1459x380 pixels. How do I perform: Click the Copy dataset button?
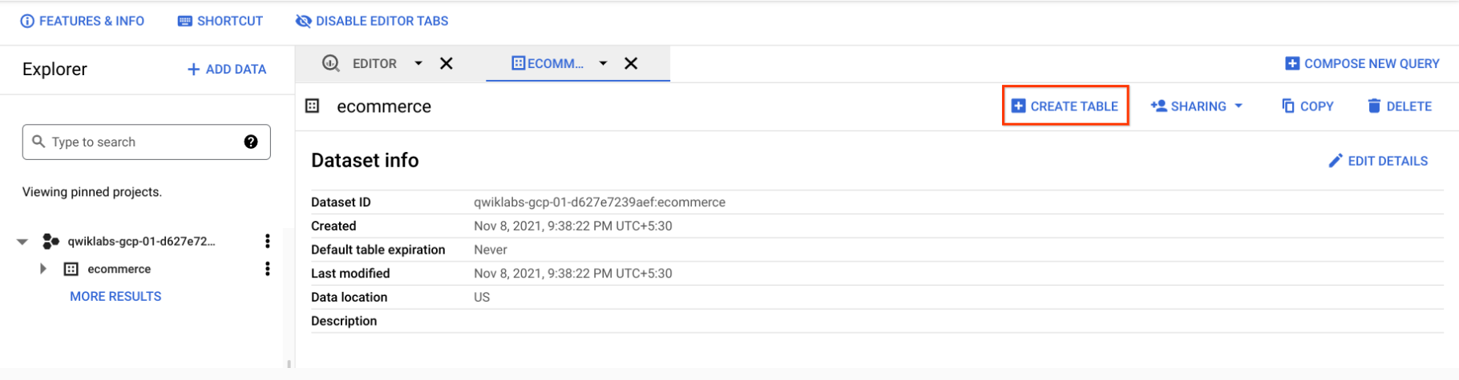[x=1307, y=106]
